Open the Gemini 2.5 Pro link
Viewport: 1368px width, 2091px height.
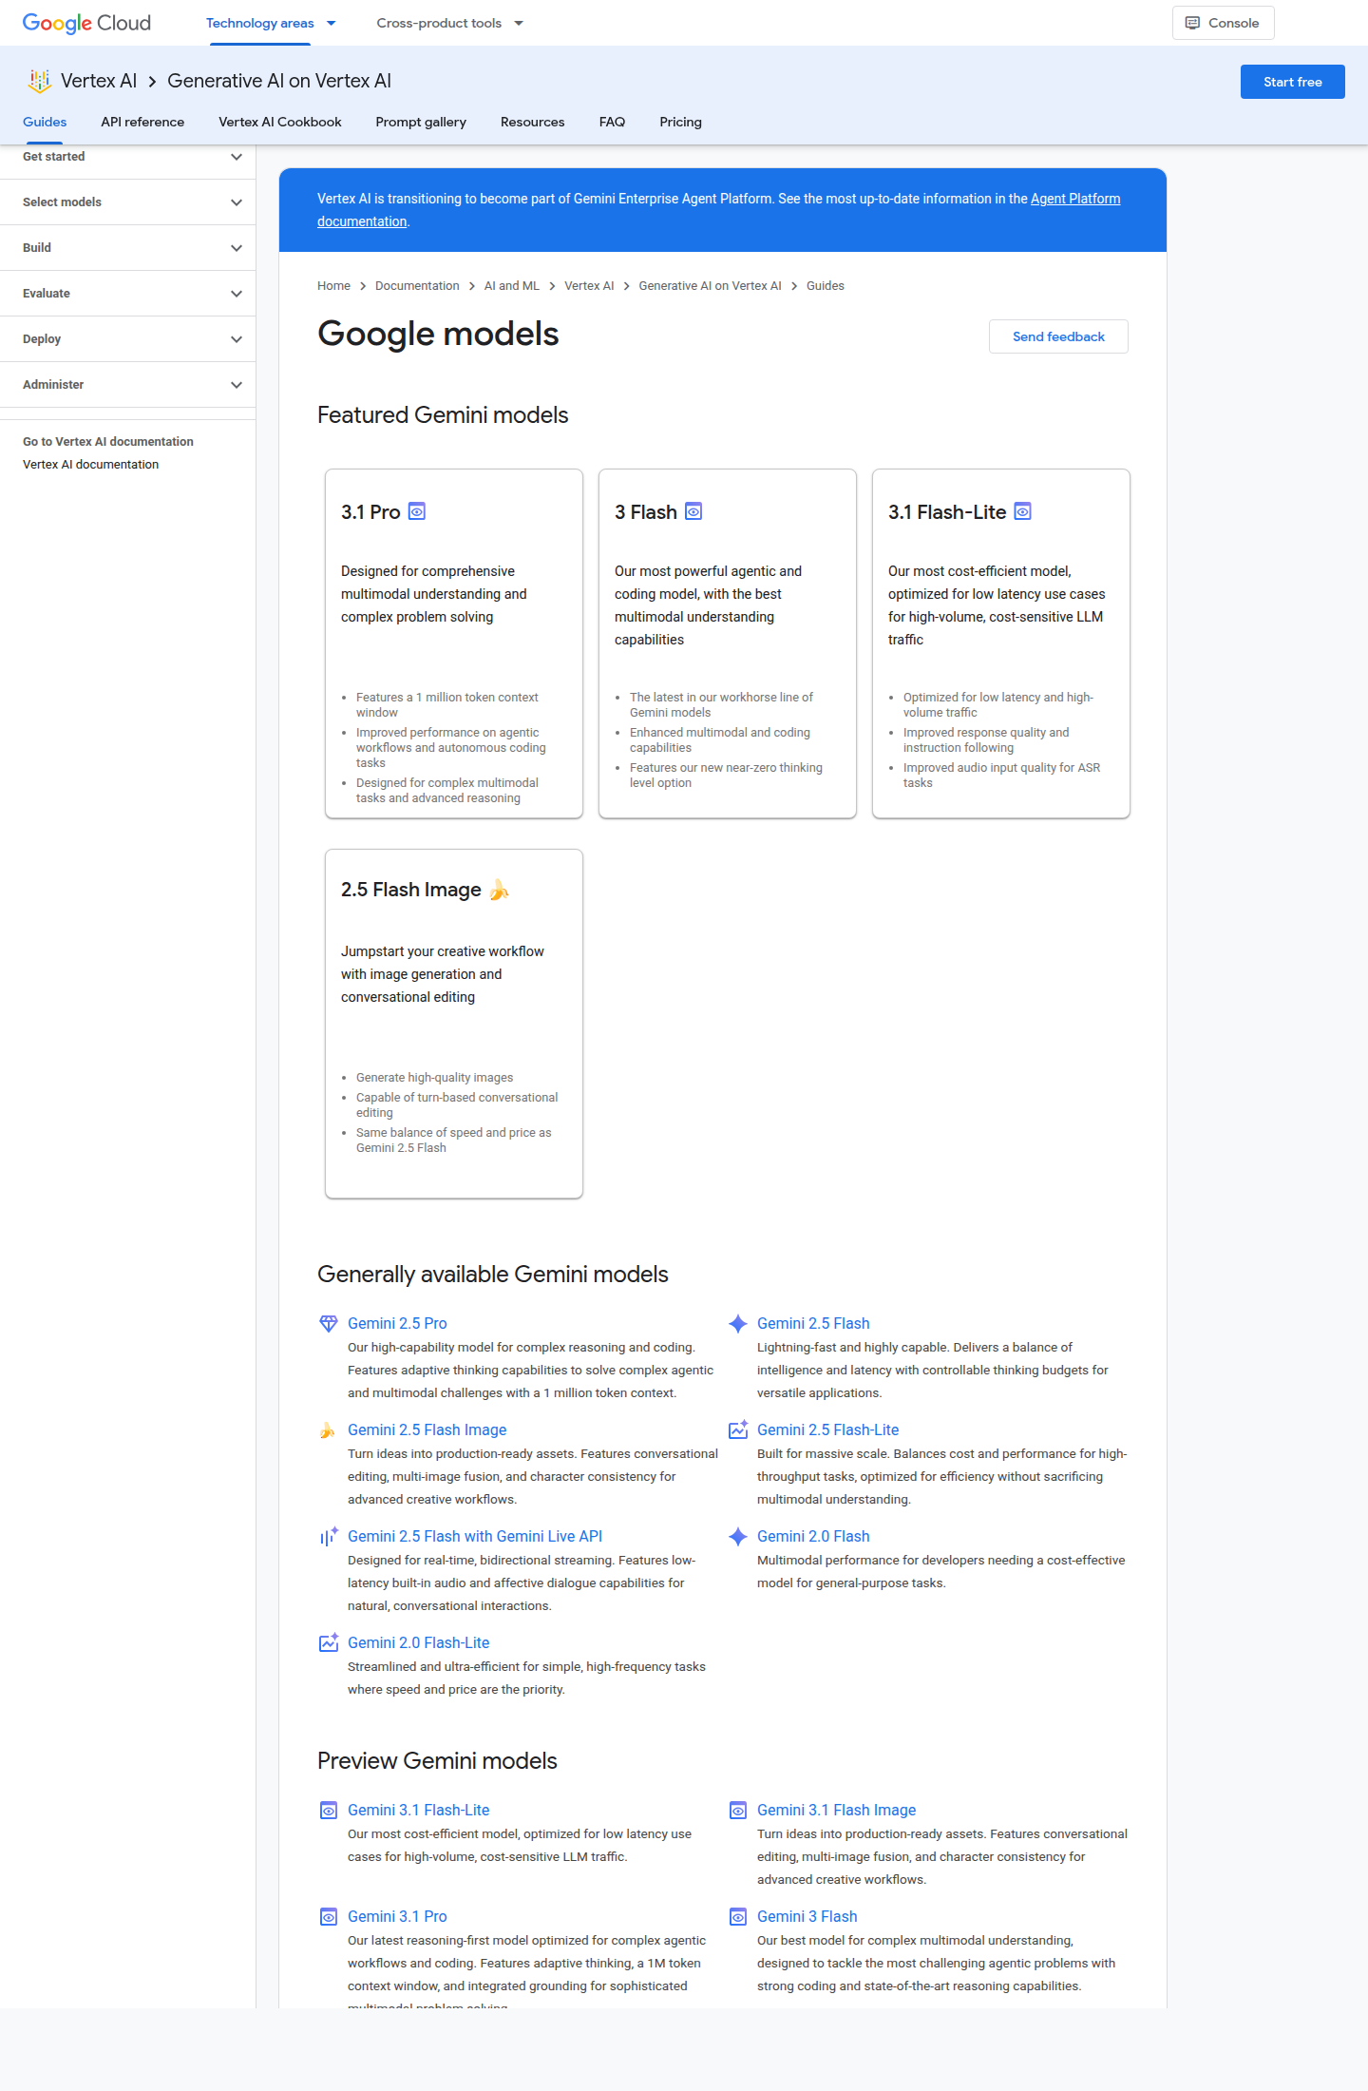tap(397, 1323)
